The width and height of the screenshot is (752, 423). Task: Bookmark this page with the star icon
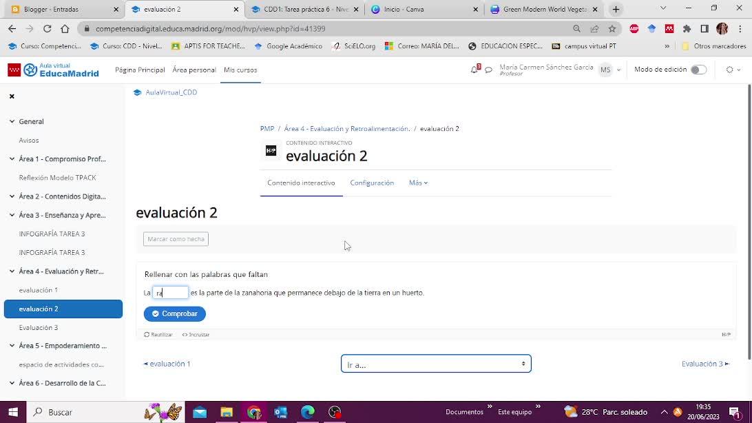[x=612, y=29]
